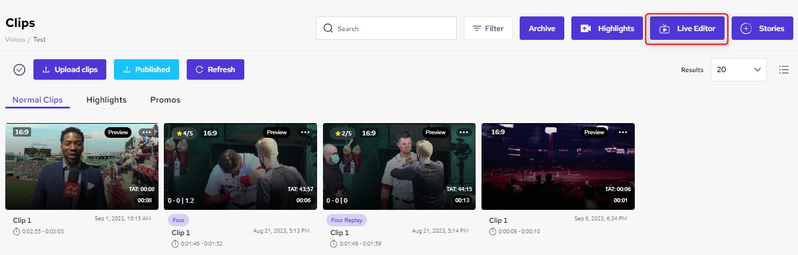Switch to the Highlights tab
This screenshot has width=798, height=255.
[106, 100]
